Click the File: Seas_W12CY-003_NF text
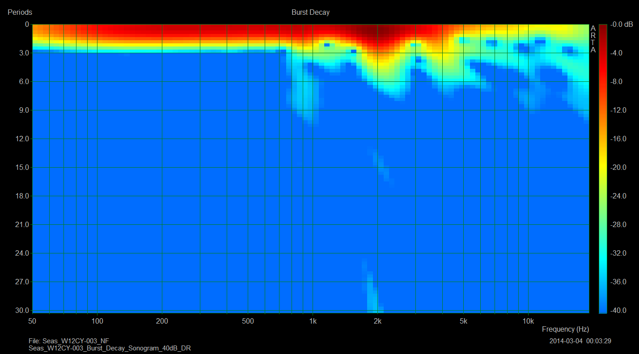Image resolution: width=639 pixels, height=354 pixels. coord(68,341)
